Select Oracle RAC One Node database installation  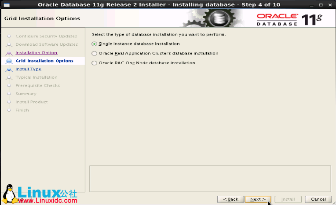tap(94, 63)
